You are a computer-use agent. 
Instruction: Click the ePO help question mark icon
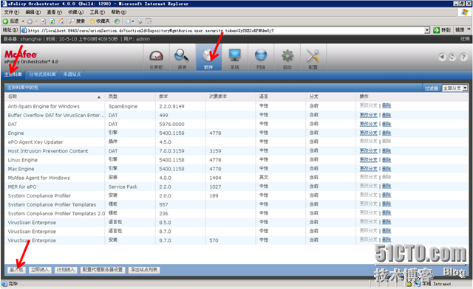463,57
